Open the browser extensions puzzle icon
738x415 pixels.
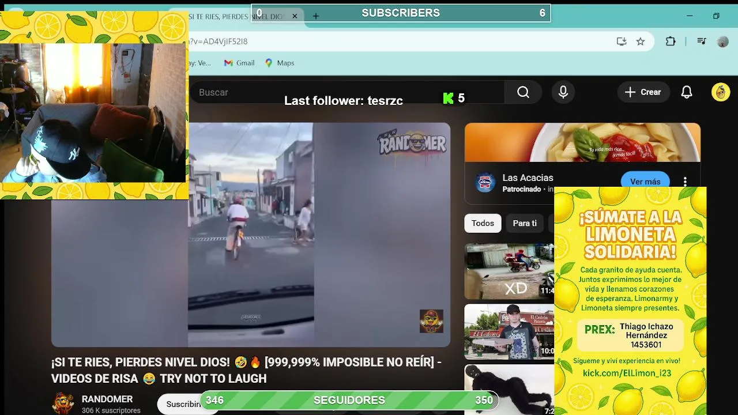(x=671, y=41)
